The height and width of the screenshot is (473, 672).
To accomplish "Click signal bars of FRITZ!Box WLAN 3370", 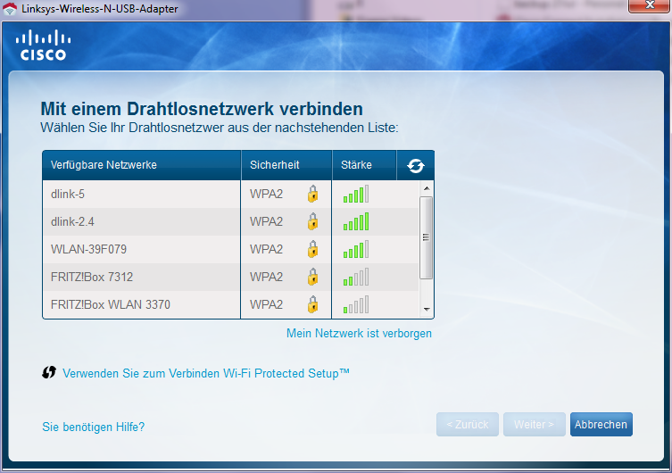I will click(x=356, y=304).
